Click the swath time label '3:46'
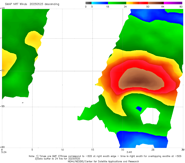The height and width of the screenshot is (163, 185). click(x=129, y=152)
